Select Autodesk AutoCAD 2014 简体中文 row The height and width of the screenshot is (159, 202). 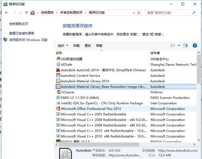point(126,70)
